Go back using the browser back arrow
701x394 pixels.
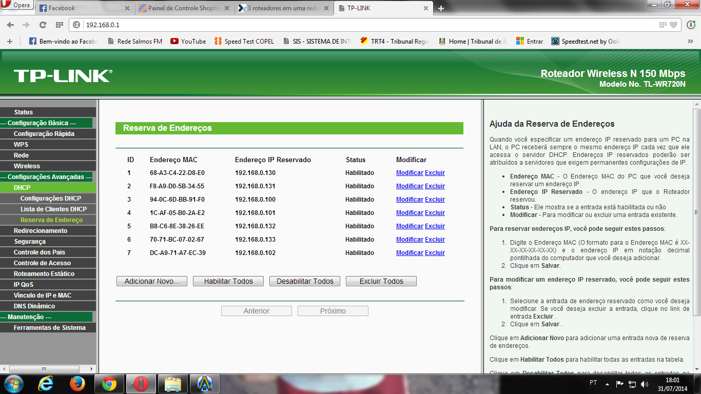click(11, 25)
